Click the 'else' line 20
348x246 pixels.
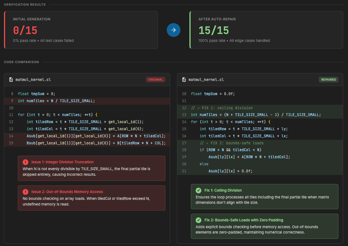pos(260,164)
